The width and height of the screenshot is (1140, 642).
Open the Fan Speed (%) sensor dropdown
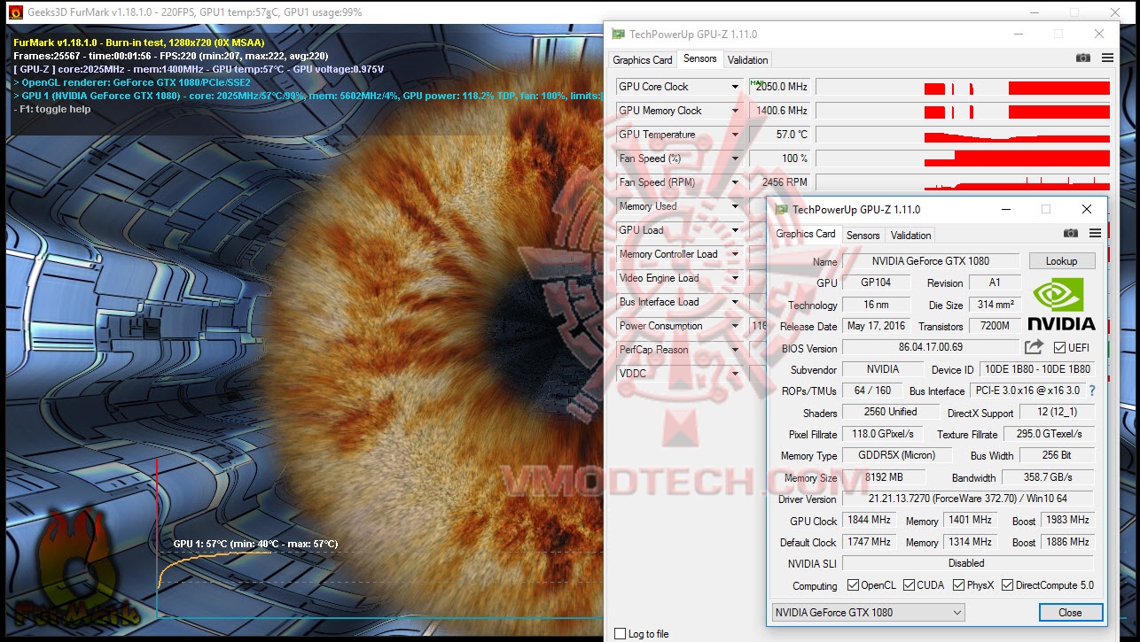735,159
